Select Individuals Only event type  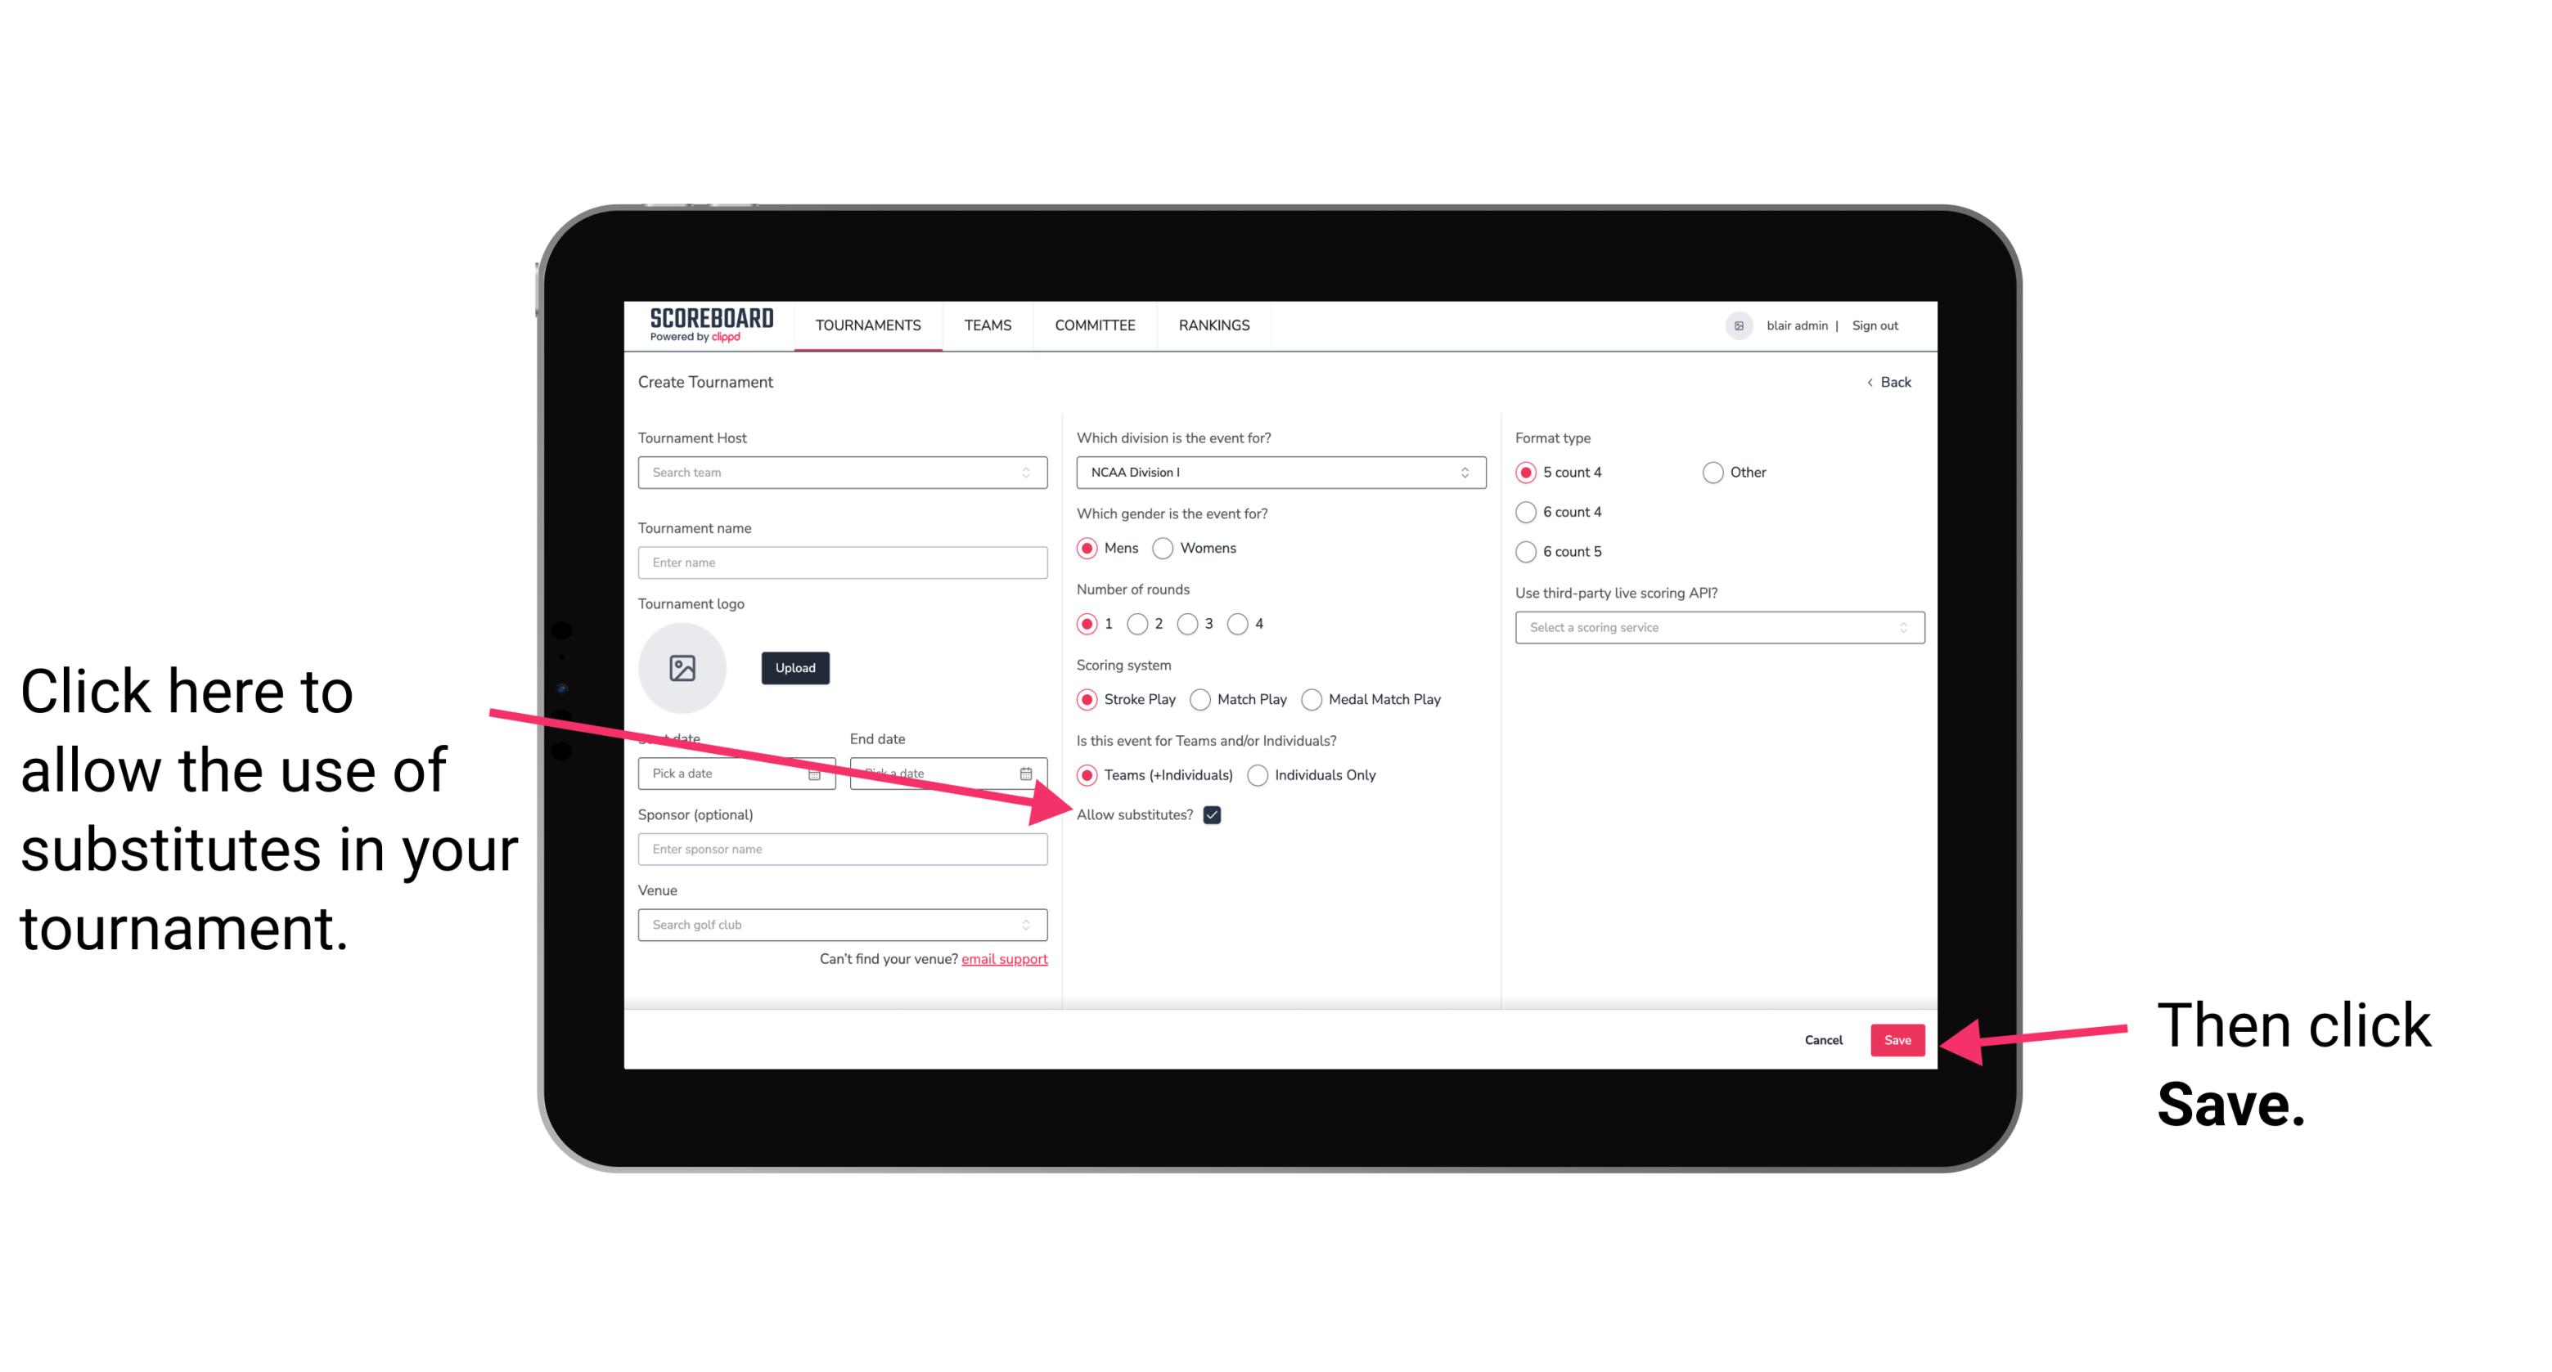click(1258, 776)
